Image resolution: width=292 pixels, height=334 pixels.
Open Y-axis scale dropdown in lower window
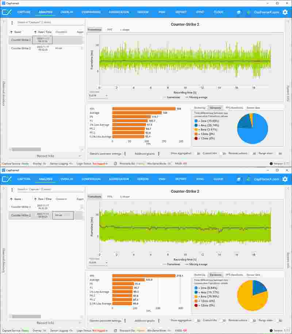98,262
